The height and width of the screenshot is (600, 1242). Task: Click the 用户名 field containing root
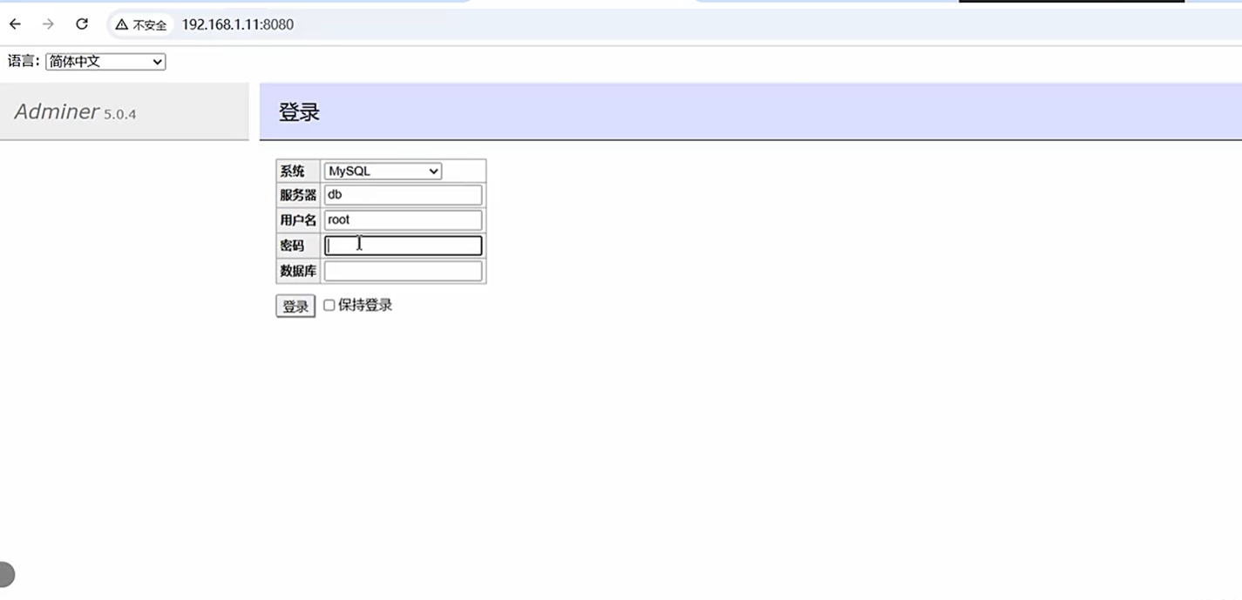click(403, 220)
